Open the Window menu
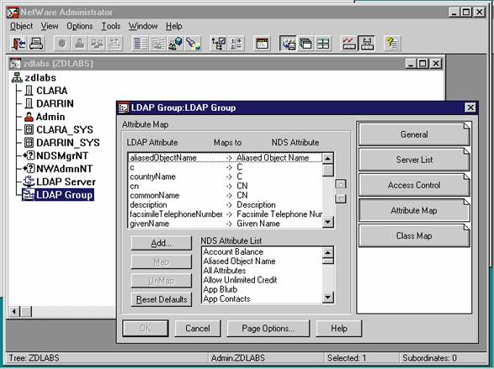The width and height of the screenshot is (494, 369). (x=143, y=26)
